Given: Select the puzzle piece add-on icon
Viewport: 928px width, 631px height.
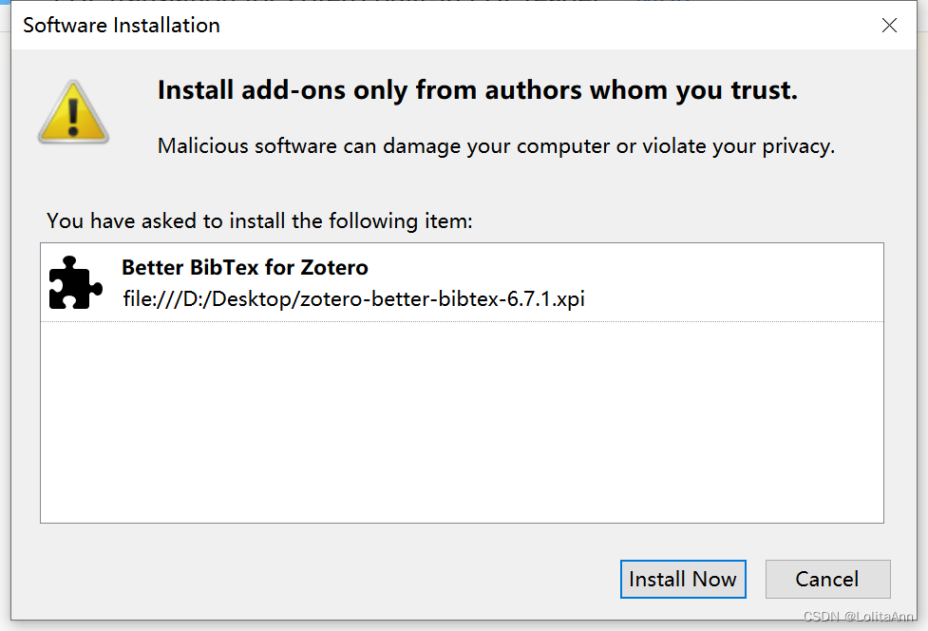Looking at the screenshot, I should click(75, 282).
